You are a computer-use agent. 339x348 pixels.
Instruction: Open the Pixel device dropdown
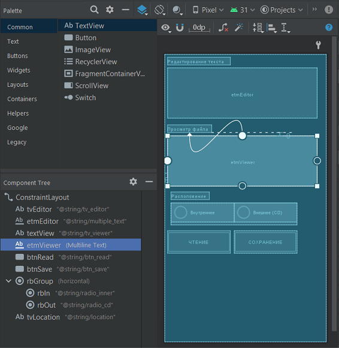(x=208, y=10)
